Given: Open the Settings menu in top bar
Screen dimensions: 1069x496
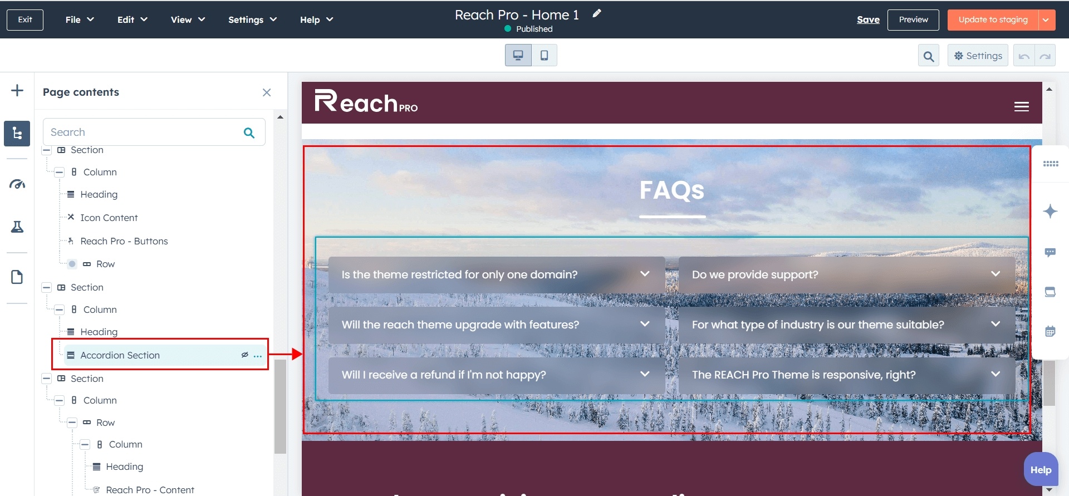Looking at the screenshot, I should (252, 19).
